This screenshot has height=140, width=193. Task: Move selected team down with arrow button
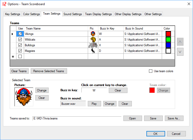180,52
